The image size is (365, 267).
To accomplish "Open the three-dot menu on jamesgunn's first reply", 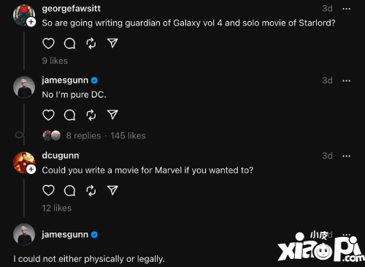I will [x=346, y=80].
